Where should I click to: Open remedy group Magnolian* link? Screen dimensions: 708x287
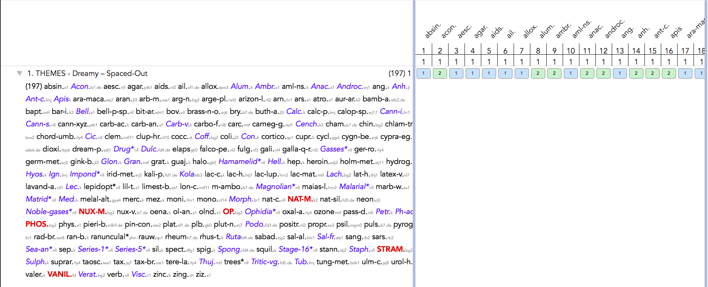(275, 186)
